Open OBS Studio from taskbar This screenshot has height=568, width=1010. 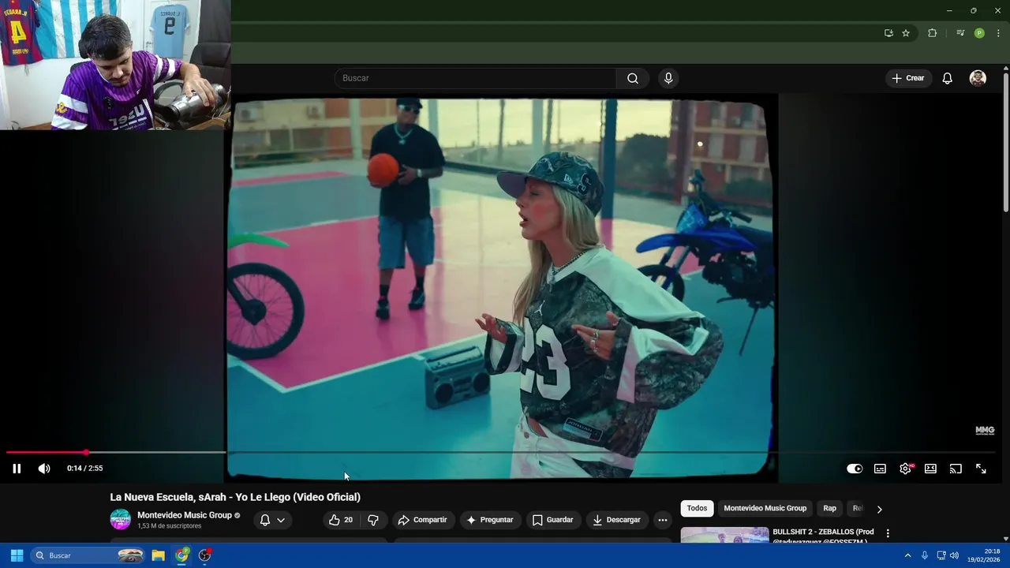click(205, 555)
